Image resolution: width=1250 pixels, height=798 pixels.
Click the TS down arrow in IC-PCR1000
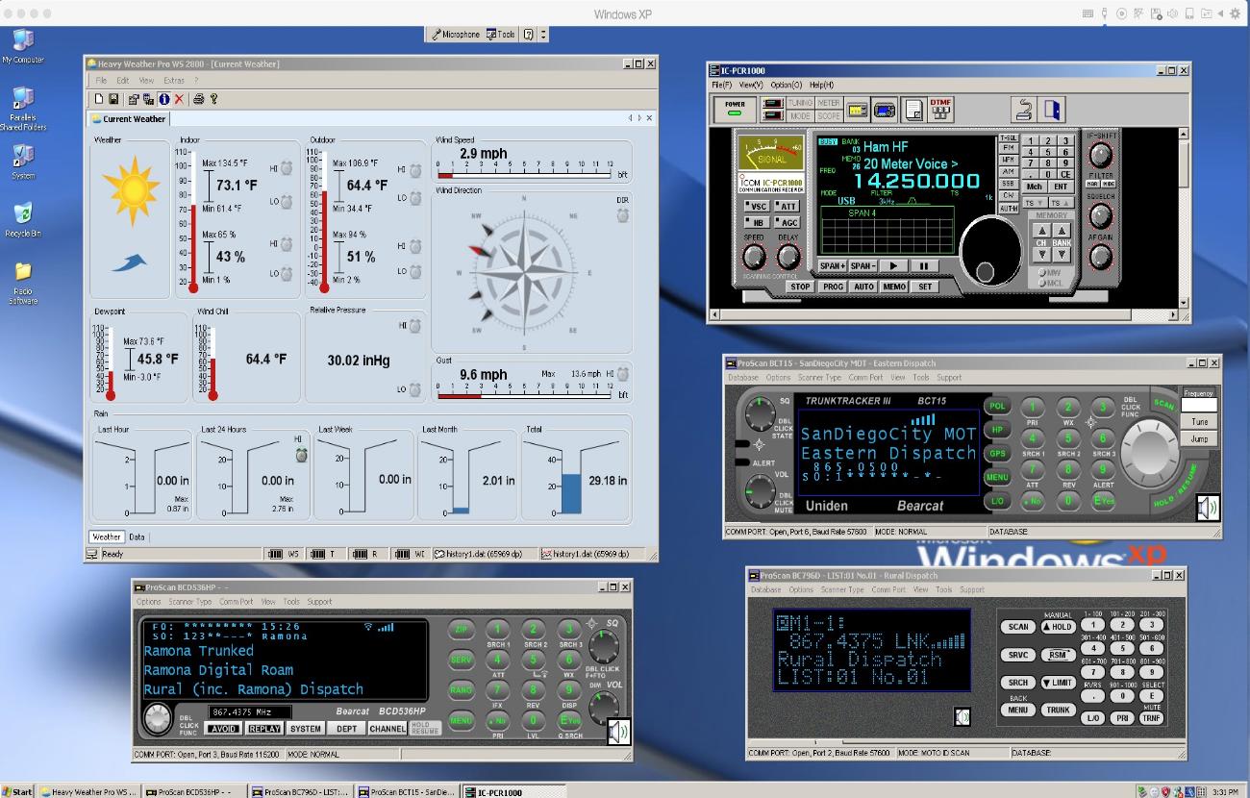point(1034,203)
